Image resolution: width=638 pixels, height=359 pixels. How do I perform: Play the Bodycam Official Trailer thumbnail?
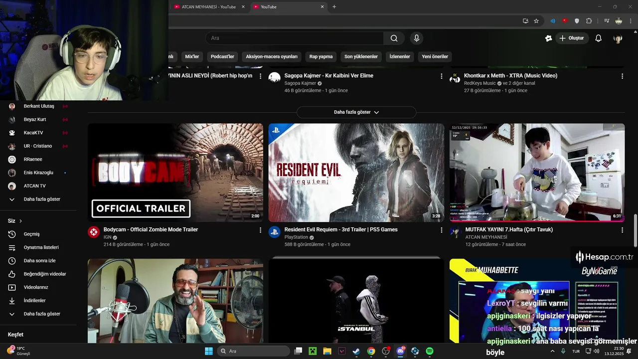coord(175,173)
